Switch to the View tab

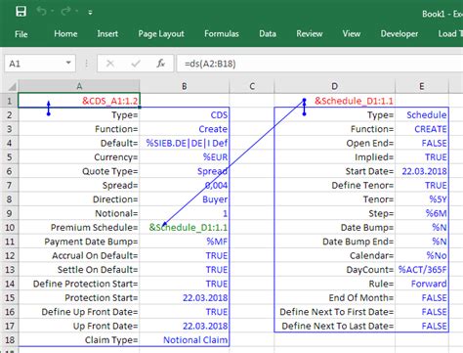tap(352, 34)
